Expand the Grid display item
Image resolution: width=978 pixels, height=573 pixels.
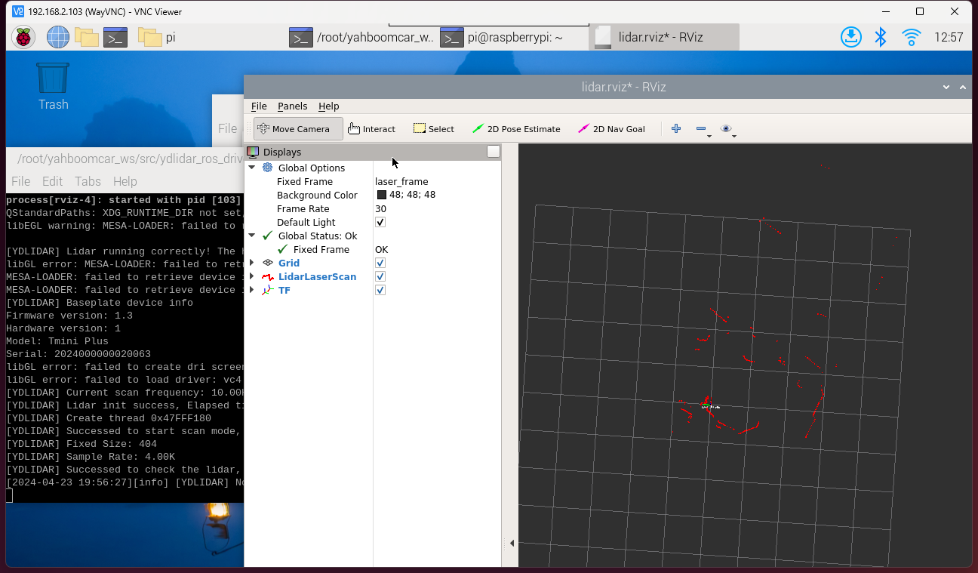[x=252, y=263]
